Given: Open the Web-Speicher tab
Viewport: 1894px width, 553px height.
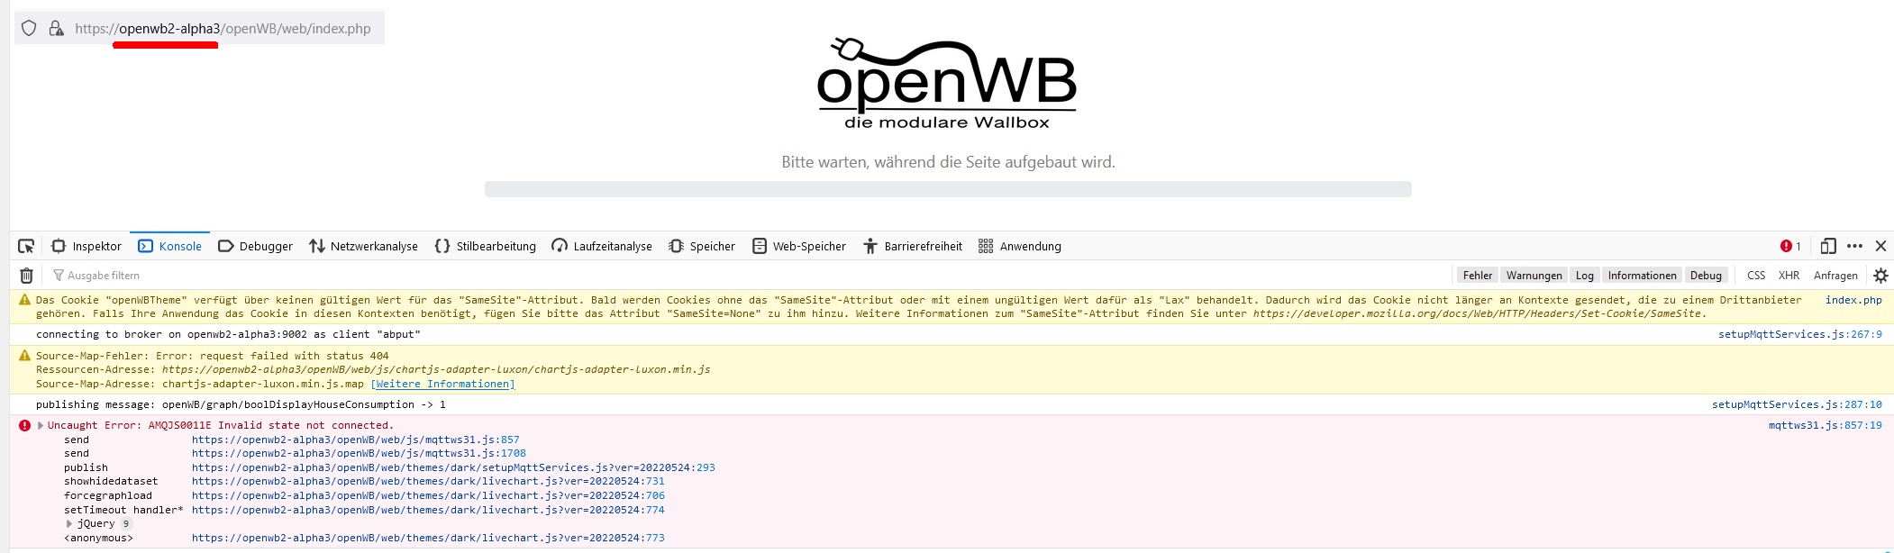Looking at the screenshot, I should click(x=799, y=246).
